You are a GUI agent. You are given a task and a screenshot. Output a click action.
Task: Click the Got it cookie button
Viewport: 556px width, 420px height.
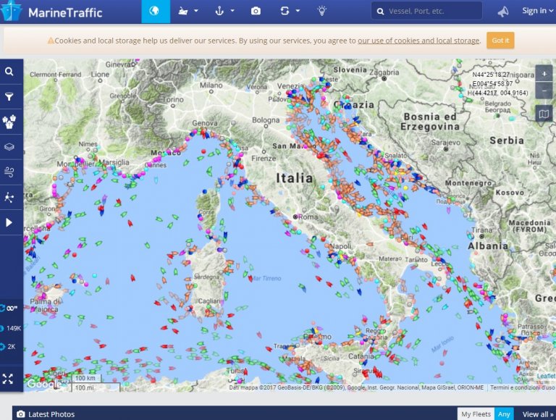(x=500, y=41)
